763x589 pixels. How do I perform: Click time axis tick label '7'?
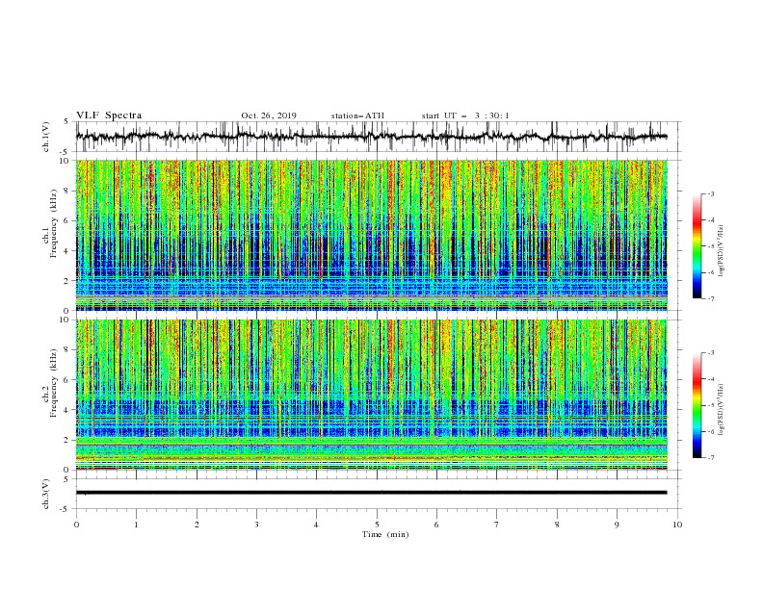coord(497,525)
